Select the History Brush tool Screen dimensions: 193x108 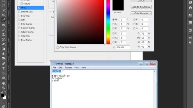(x=3, y=39)
